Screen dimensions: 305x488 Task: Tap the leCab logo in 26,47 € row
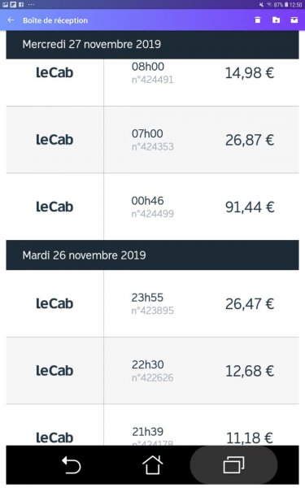54,303
